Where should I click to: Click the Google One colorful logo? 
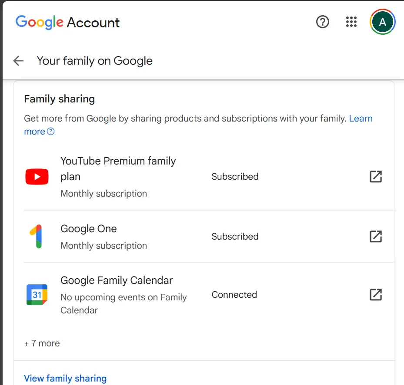pos(37,237)
